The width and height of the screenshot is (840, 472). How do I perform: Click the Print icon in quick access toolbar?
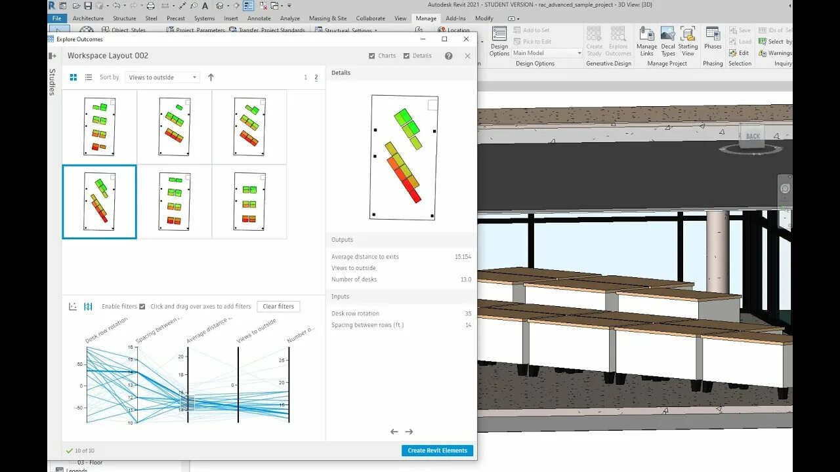click(x=151, y=5)
